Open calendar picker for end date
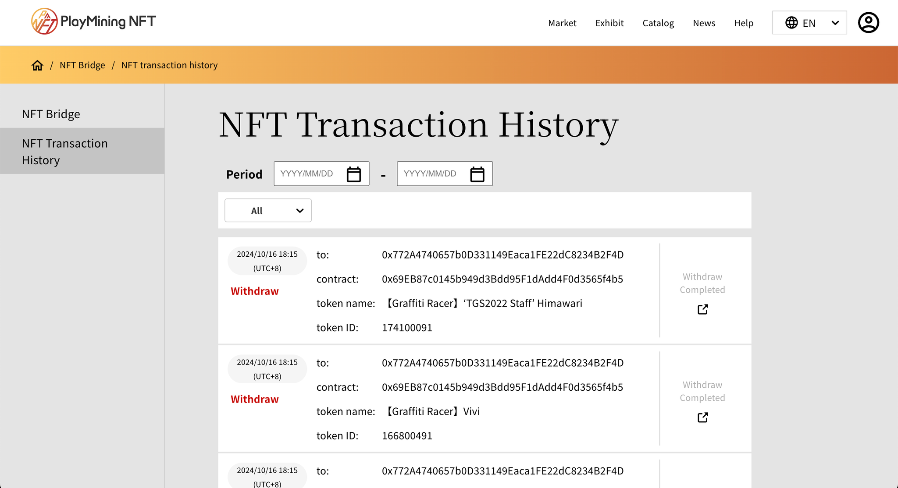This screenshot has height=488, width=898. [477, 174]
